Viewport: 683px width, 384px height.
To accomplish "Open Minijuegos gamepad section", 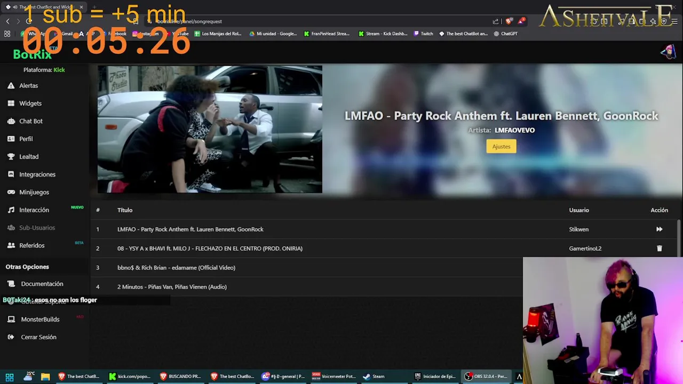I will pos(28,192).
